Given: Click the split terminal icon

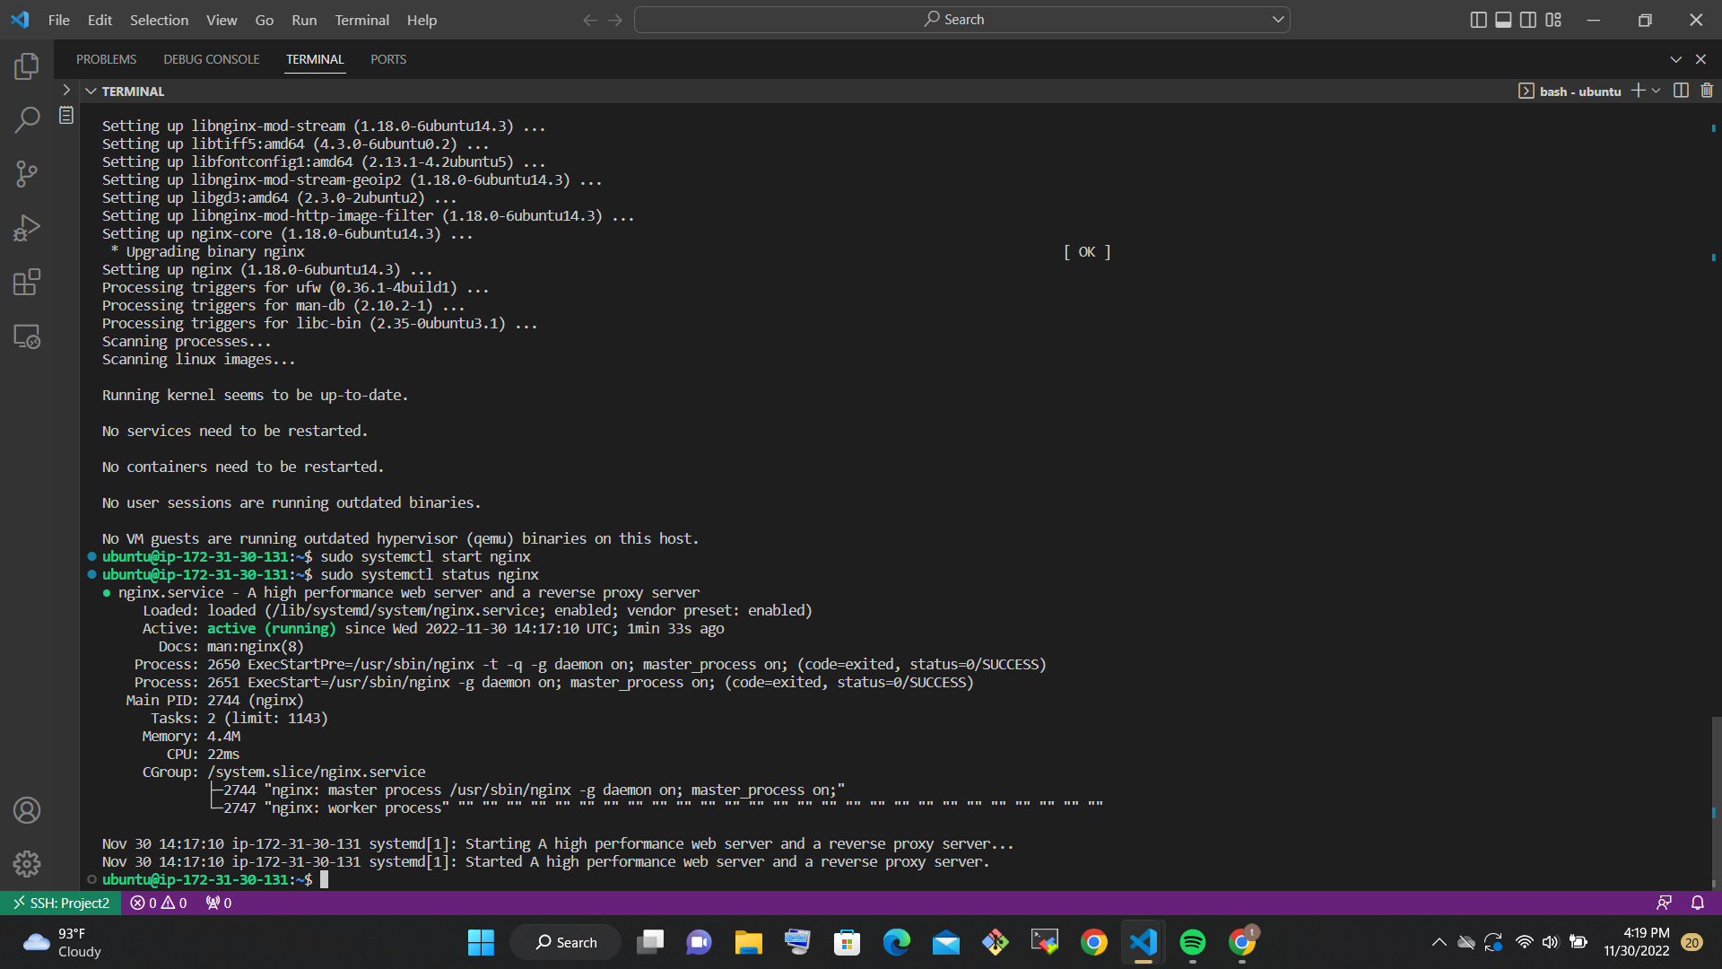Looking at the screenshot, I should [1682, 91].
